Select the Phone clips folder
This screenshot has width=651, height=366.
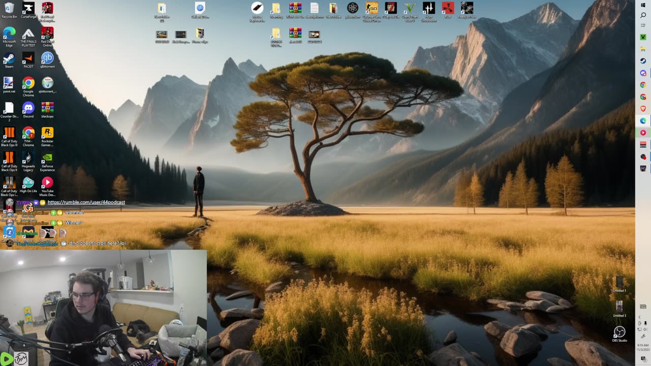point(200,36)
